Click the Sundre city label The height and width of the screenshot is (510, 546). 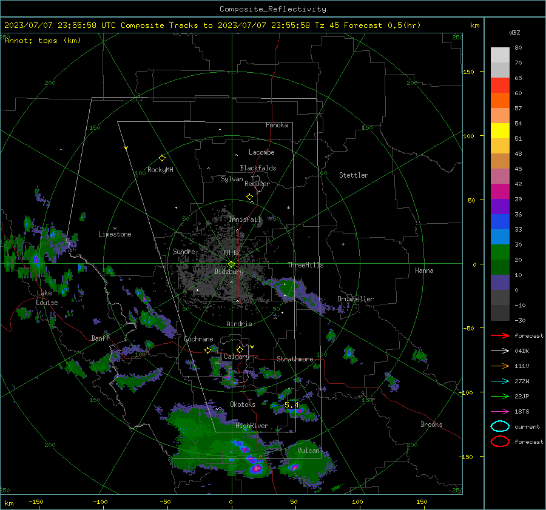click(184, 252)
